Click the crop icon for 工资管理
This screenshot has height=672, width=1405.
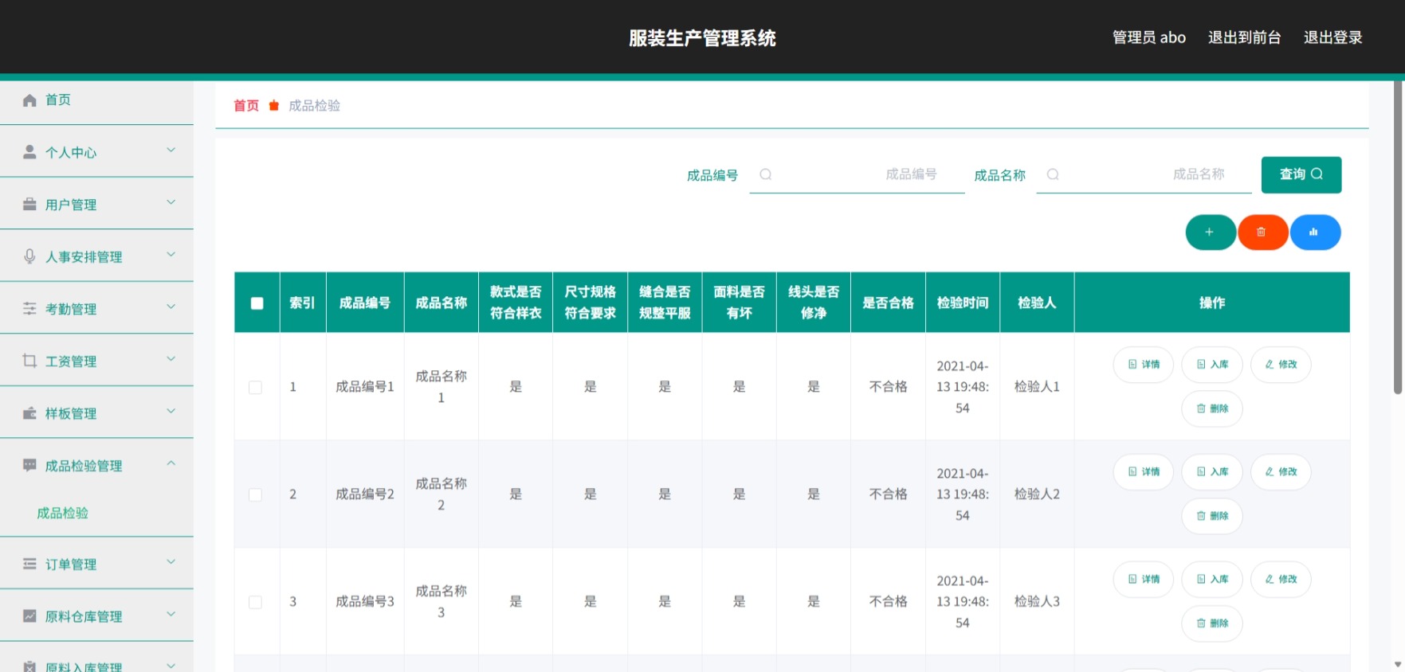tap(29, 361)
